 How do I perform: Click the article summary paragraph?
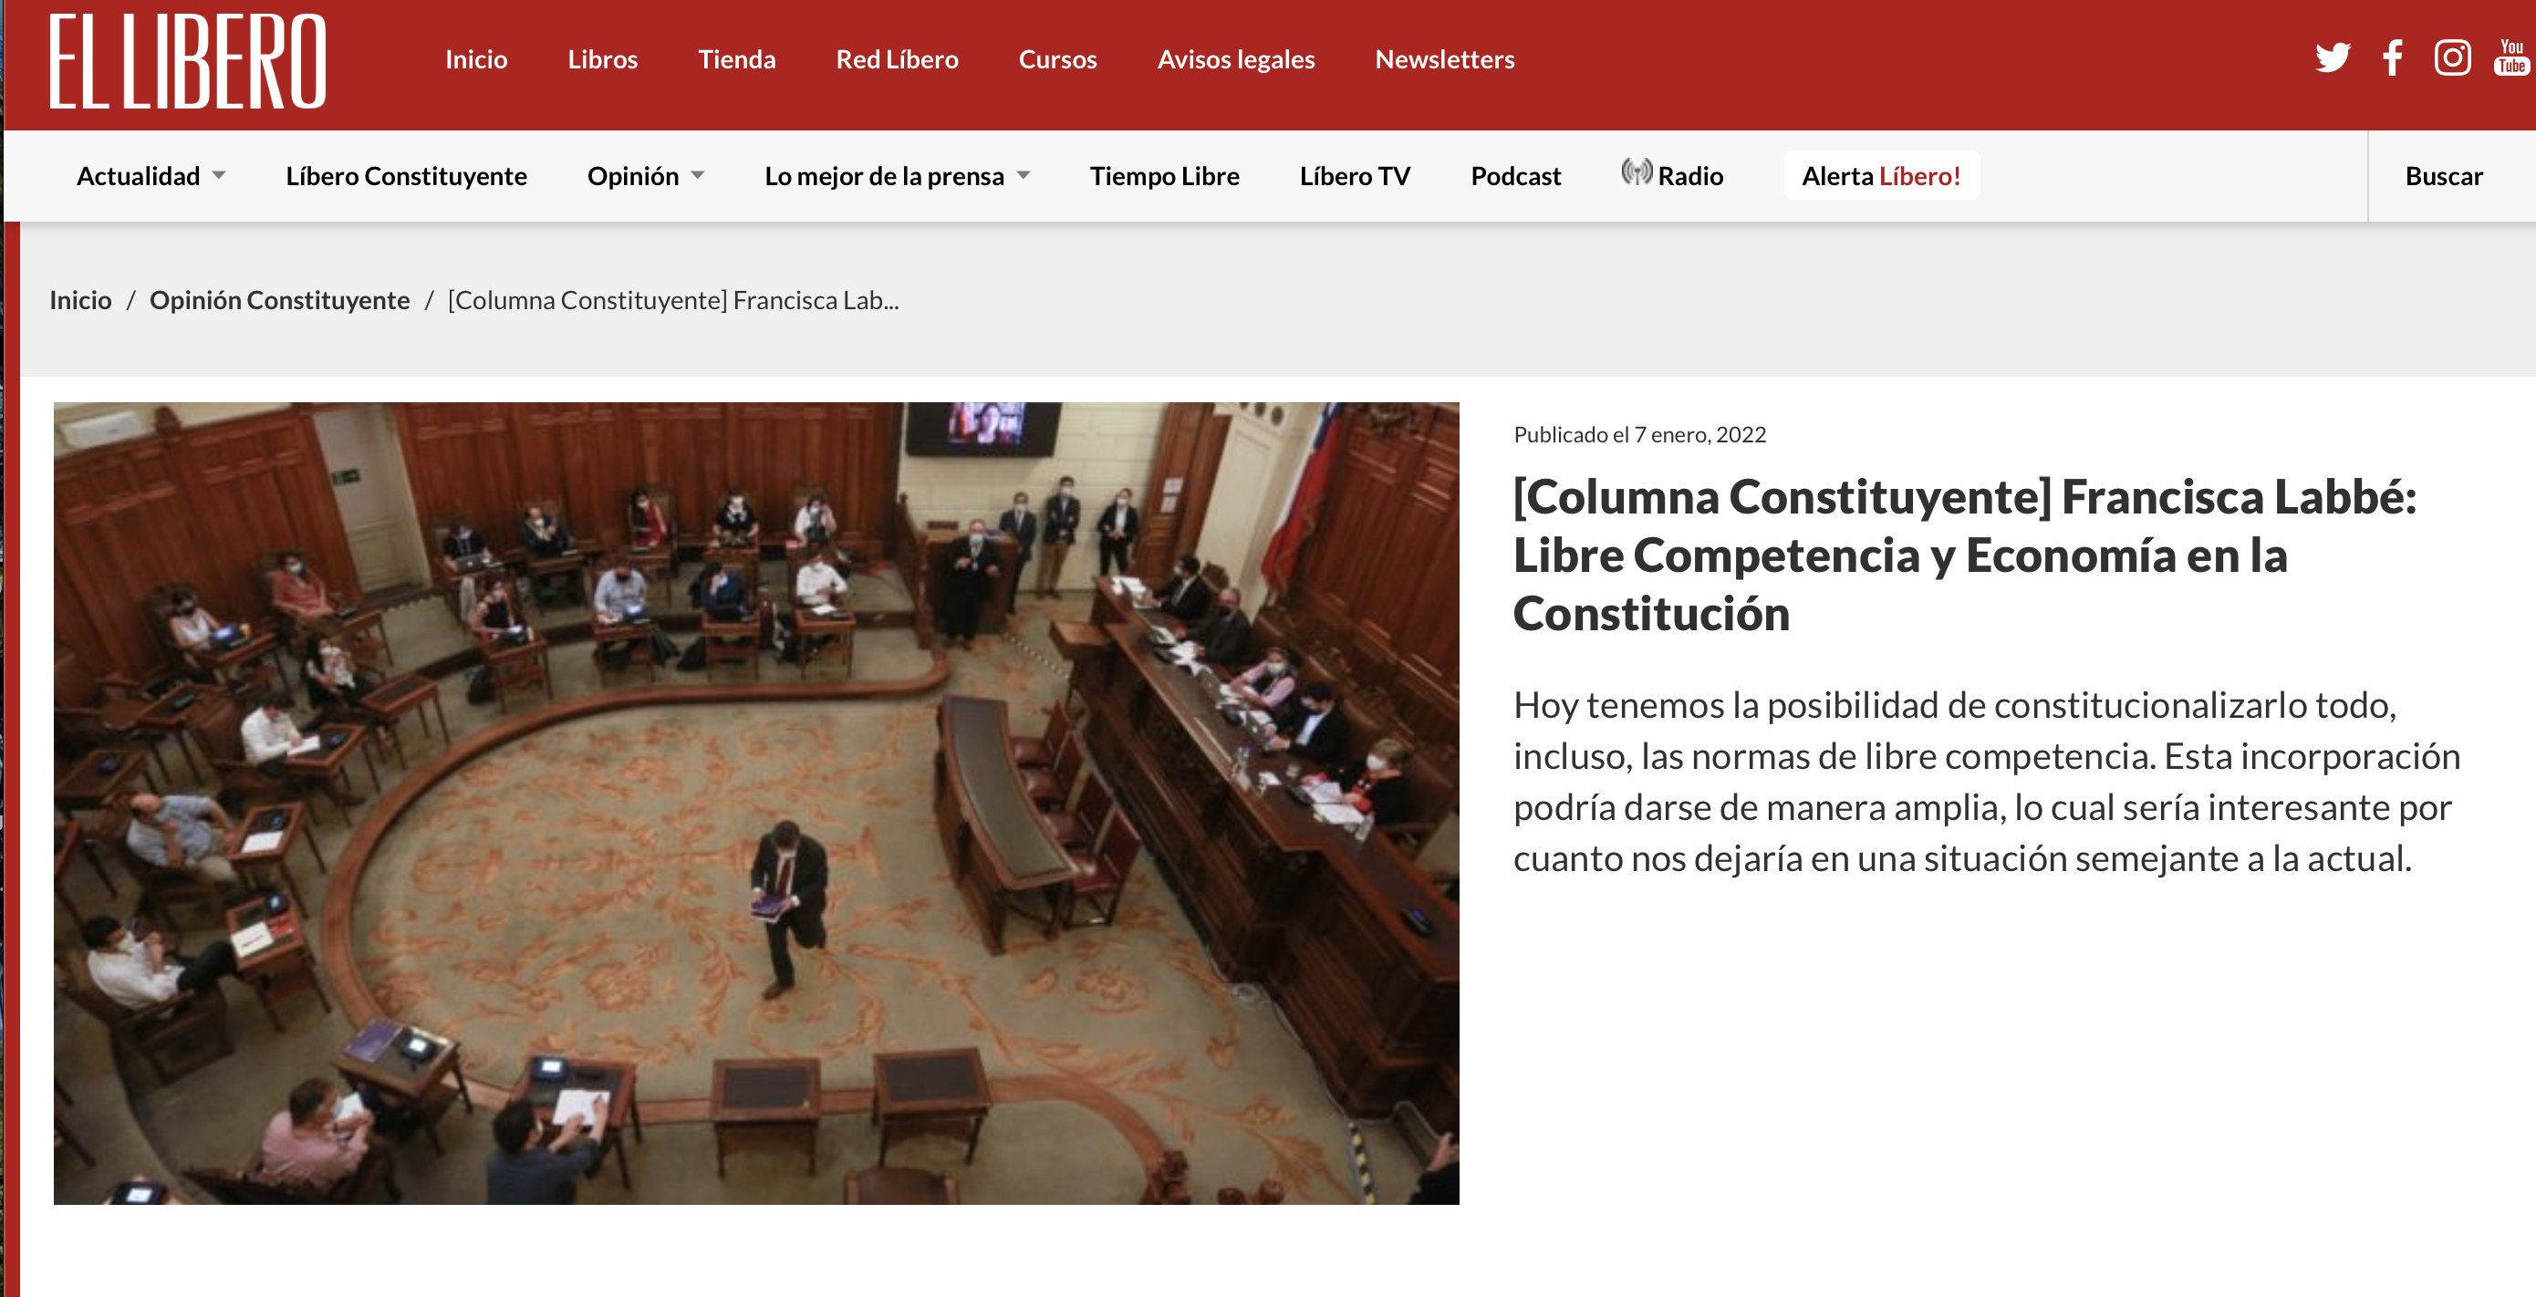click(x=1987, y=782)
